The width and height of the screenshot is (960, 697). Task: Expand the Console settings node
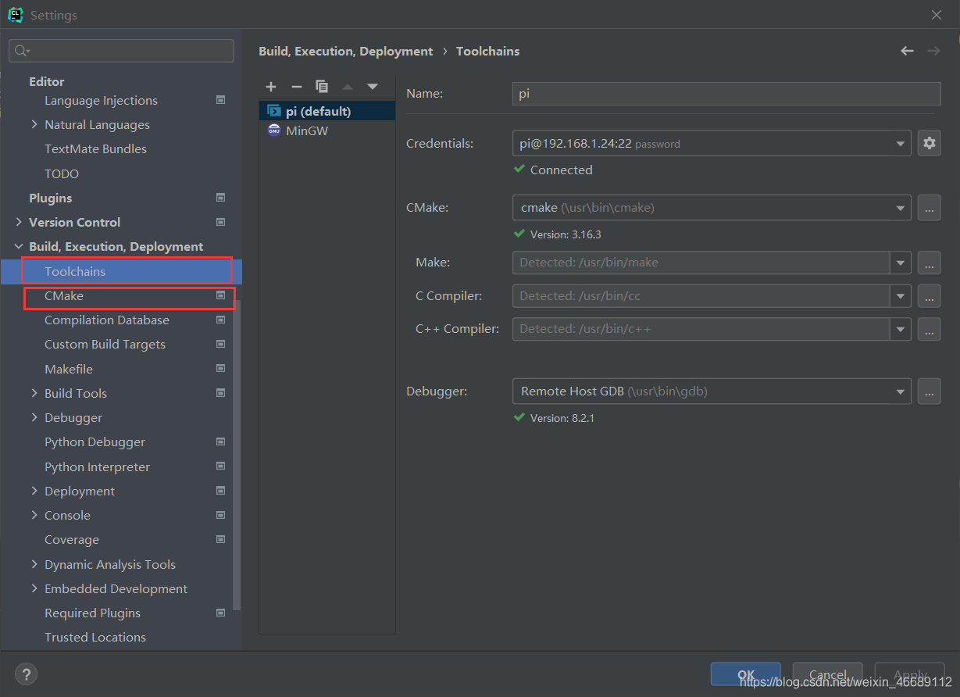coord(34,515)
